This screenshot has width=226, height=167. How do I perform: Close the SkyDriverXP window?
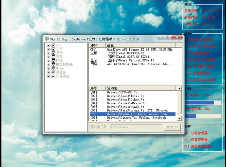tap(177, 37)
